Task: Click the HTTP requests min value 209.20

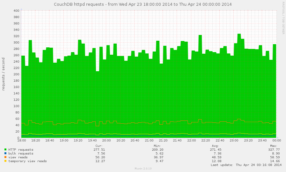Action: click(158, 150)
